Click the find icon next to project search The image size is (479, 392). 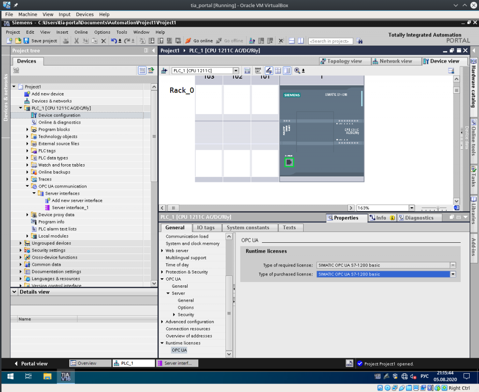[360, 41]
